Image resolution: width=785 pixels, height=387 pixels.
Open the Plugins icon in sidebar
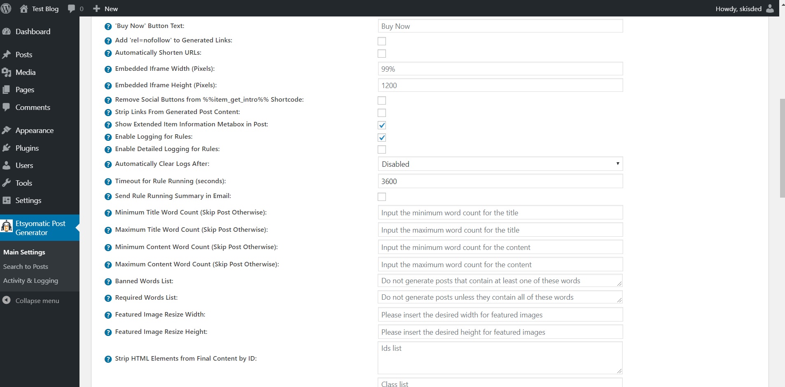coord(7,148)
